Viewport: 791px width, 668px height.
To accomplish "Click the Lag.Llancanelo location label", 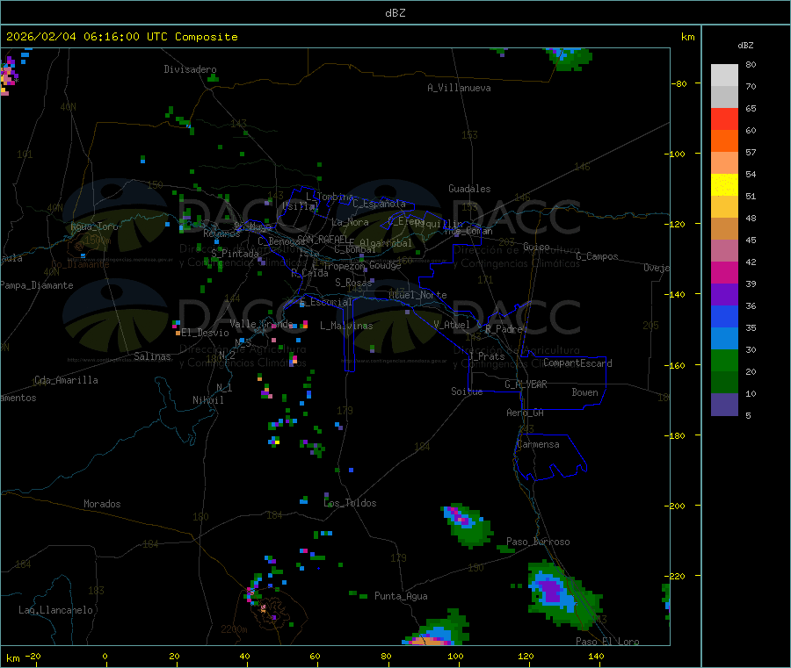I will pos(55,610).
